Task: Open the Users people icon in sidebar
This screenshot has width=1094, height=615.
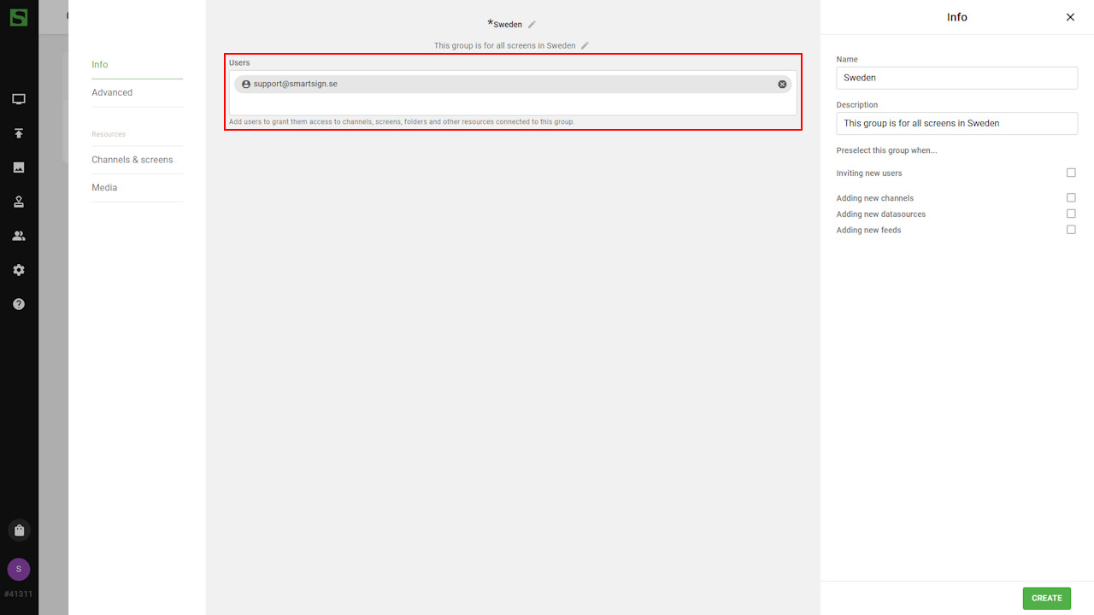Action: tap(19, 236)
